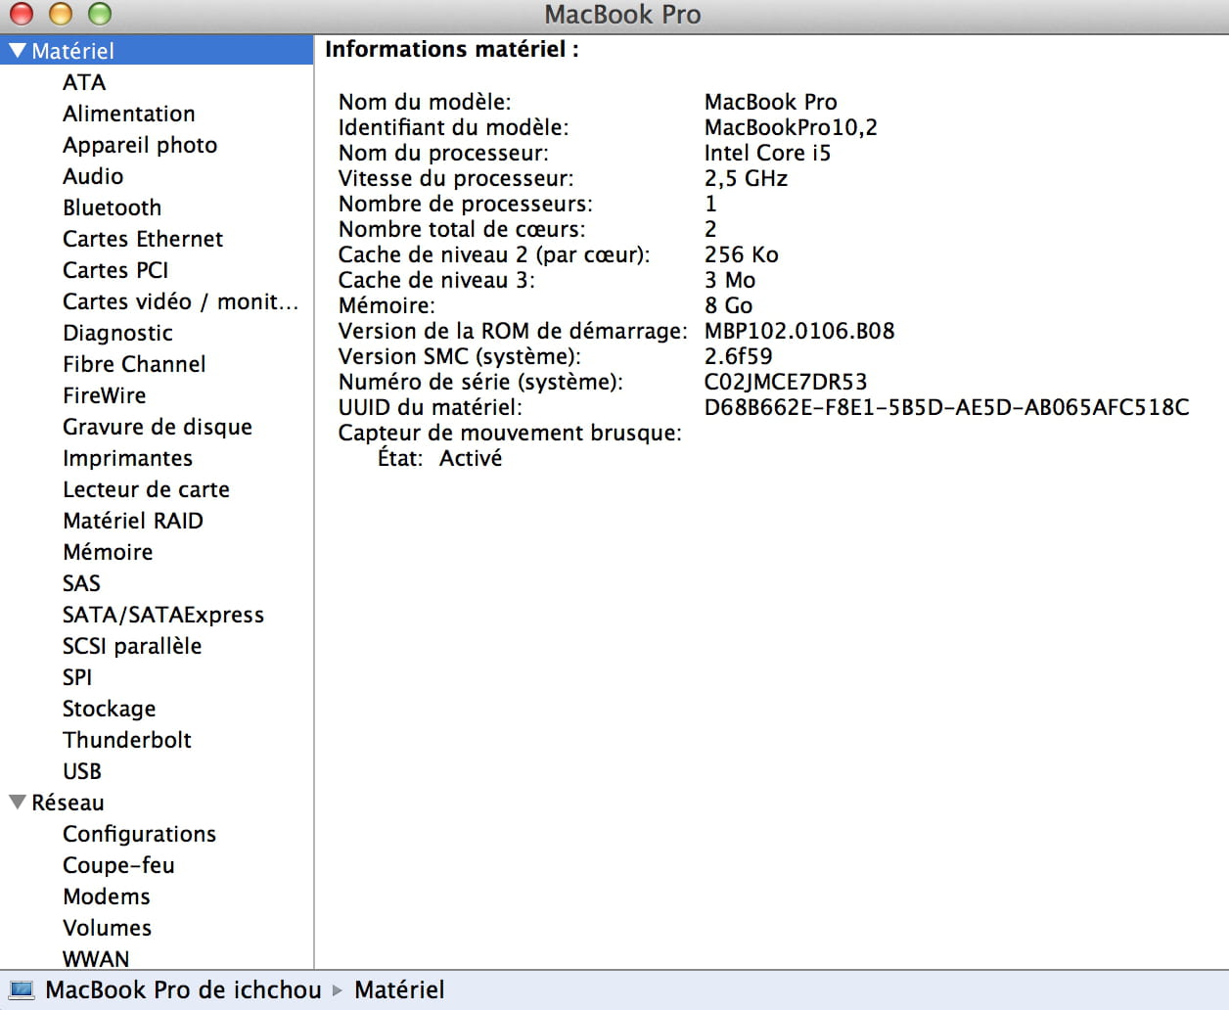The width and height of the screenshot is (1229, 1010).
Task: Click Matériel in the bottom path bar
Action: click(x=399, y=989)
